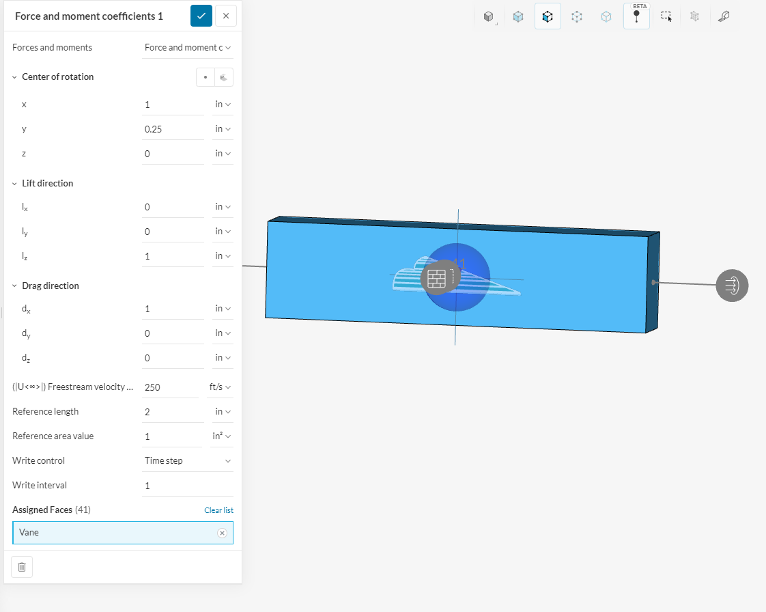The height and width of the screenshot is (612, 766).
Task: Select the shaded render mode icon
Action: coord(488,16)
